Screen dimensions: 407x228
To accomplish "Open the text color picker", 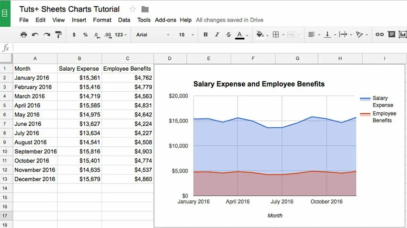I will [239, 35].
